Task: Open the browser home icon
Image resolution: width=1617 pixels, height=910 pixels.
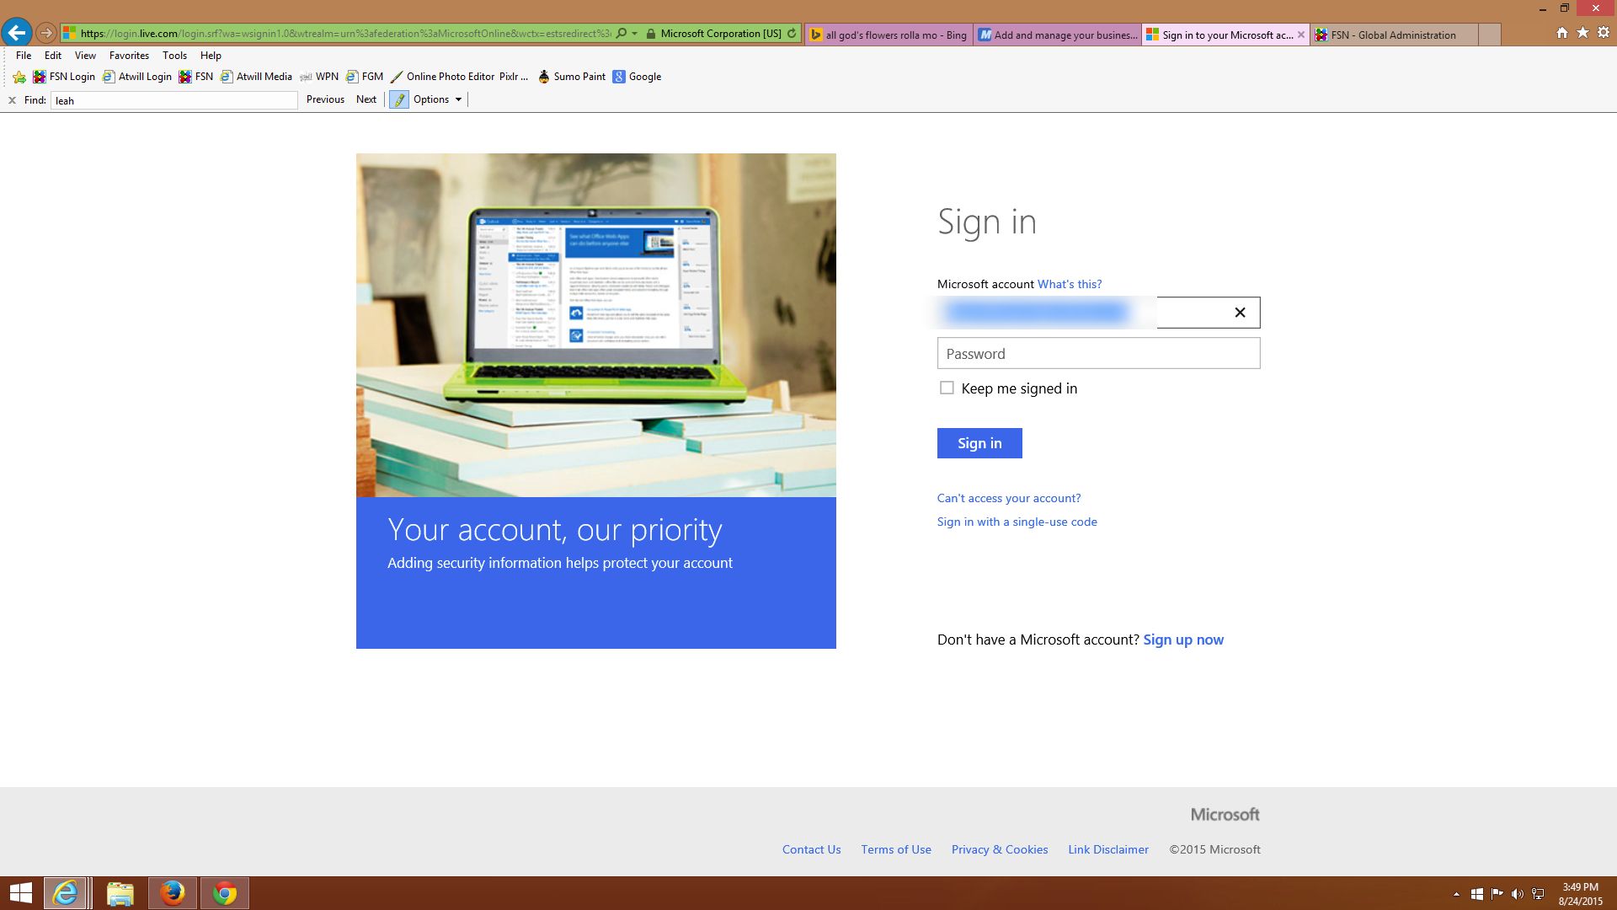Action: coord(1562,33)
